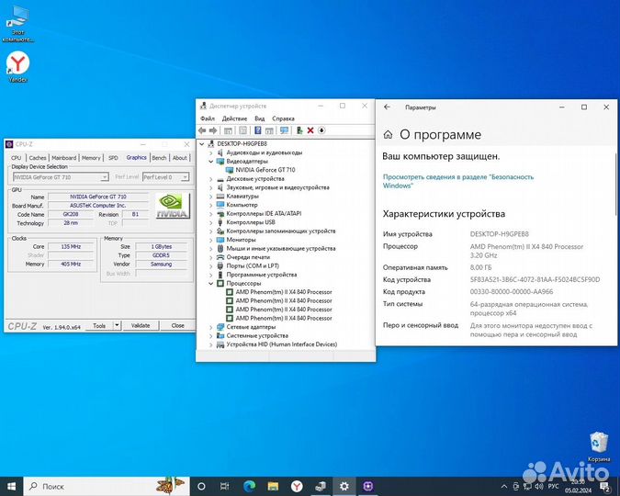620x496 pixels.
Task: Open File Explorer from taskbar
Action: pyautogui.click(x=273, y=486)
